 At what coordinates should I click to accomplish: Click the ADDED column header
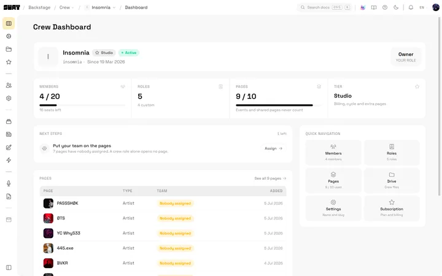(x=276, y=191)
